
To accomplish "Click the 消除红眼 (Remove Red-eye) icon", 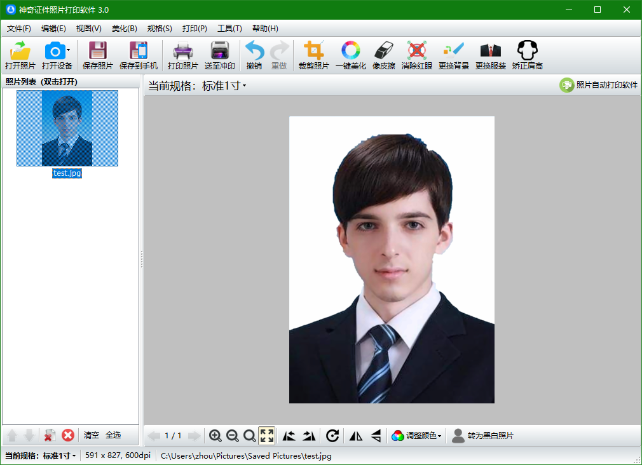I will [x=417, y=51].
